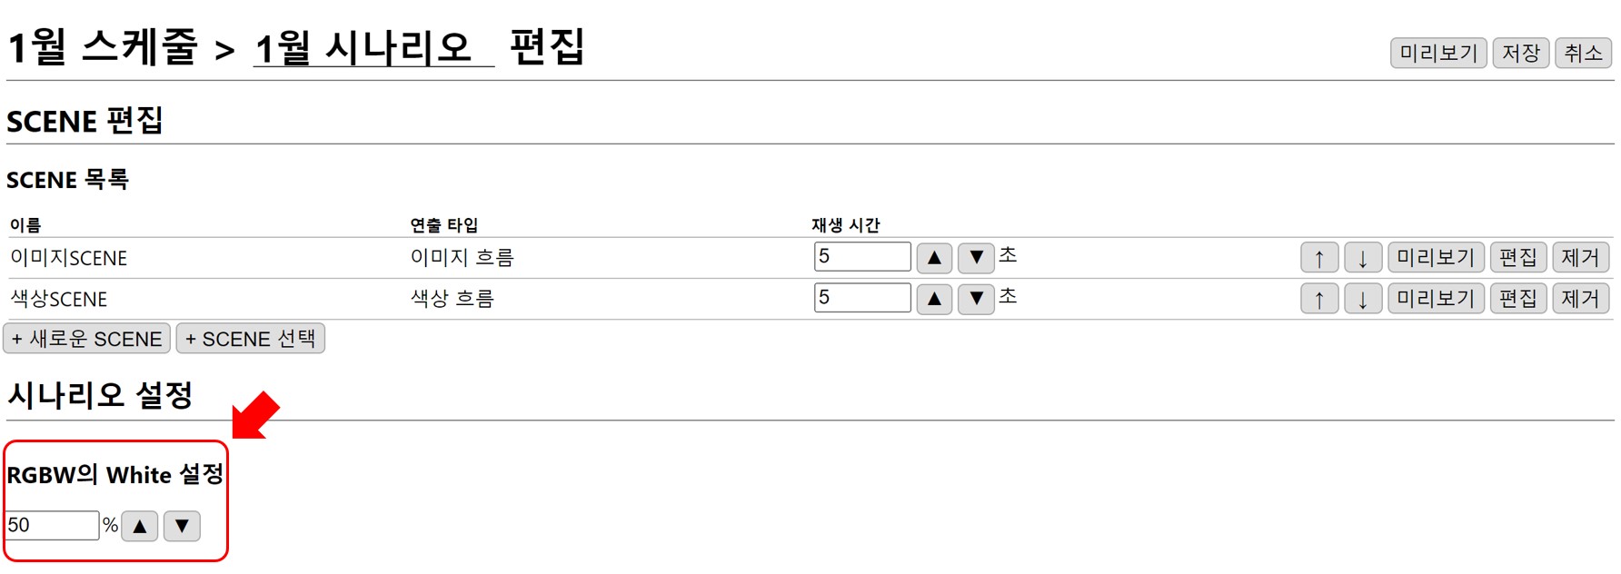1621x574 pixels.
Task: Move 이미지SCENE up with arrow button
Action: tap(1319, 258)
